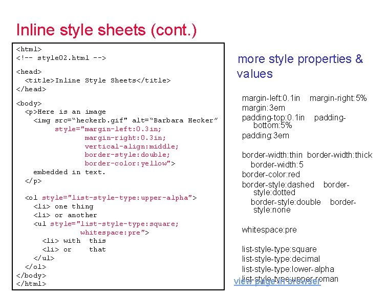Click the "list-style-type:square" text in properties list
387x295 pixels.
click(x=279, y=249)
